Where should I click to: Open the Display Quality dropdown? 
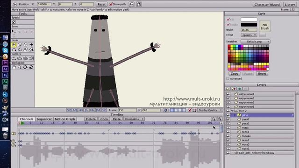tap(210, 110)
